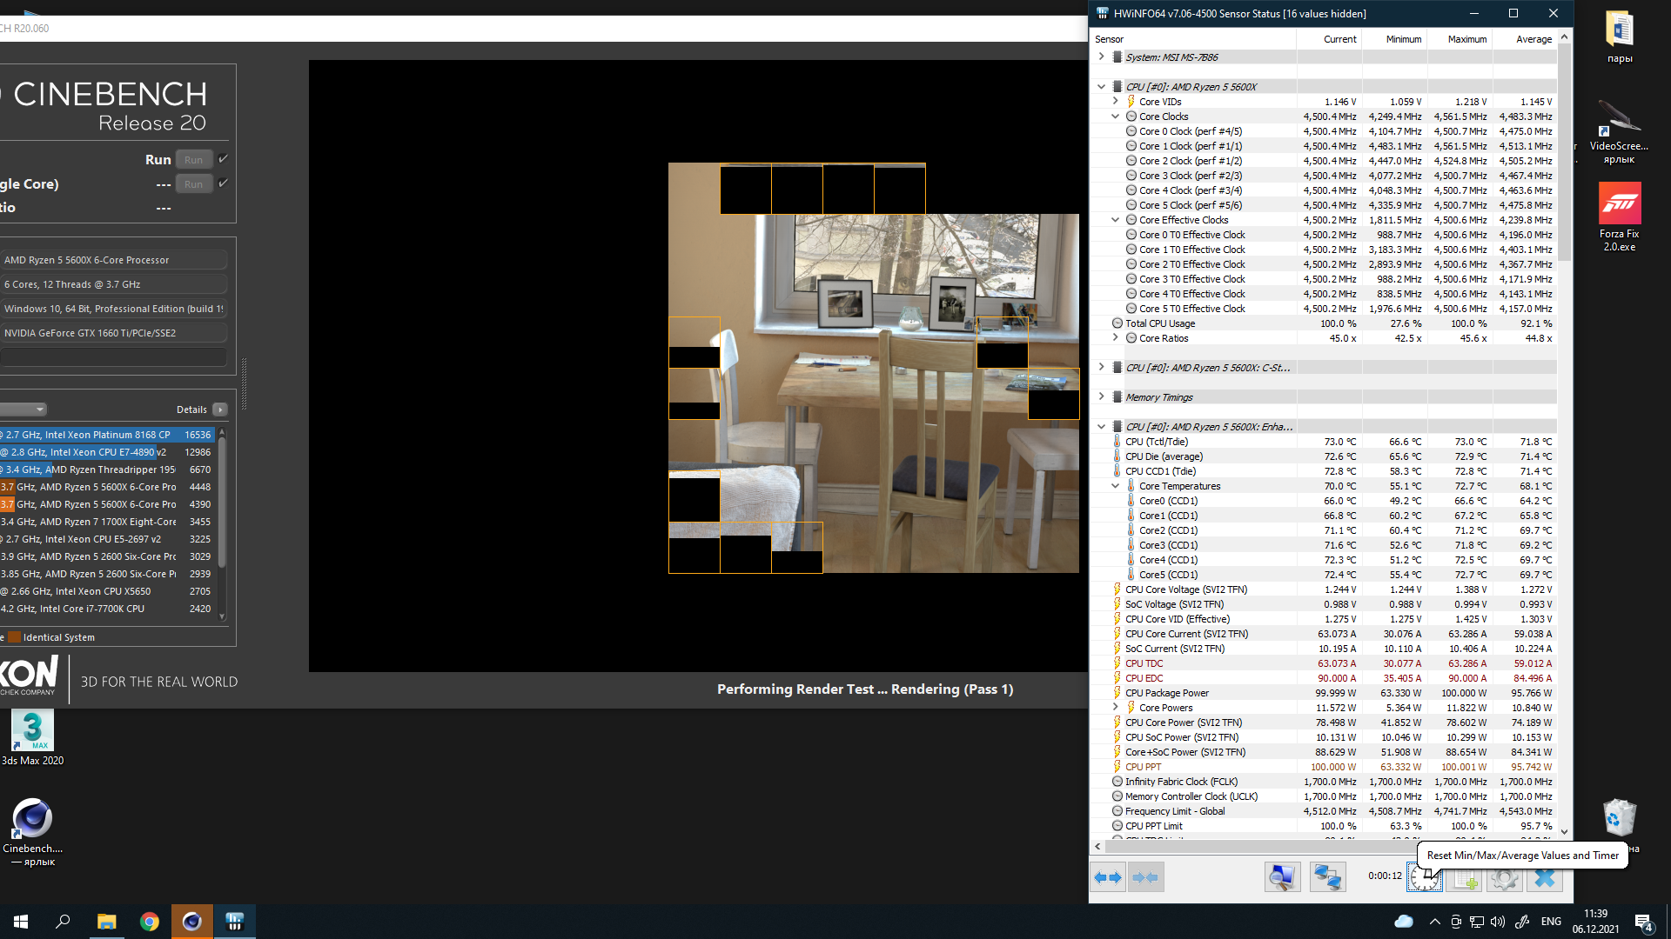Toggle the CPU test checkbox next to Run
This screenshot has width=1671, height=939.
pyautogui.click(x=224, y=159)
